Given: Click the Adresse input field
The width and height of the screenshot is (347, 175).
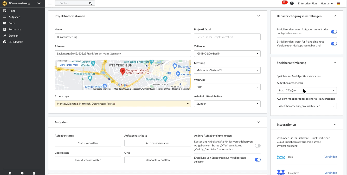Looking at the screenshot, I should (x=123, y=53).
